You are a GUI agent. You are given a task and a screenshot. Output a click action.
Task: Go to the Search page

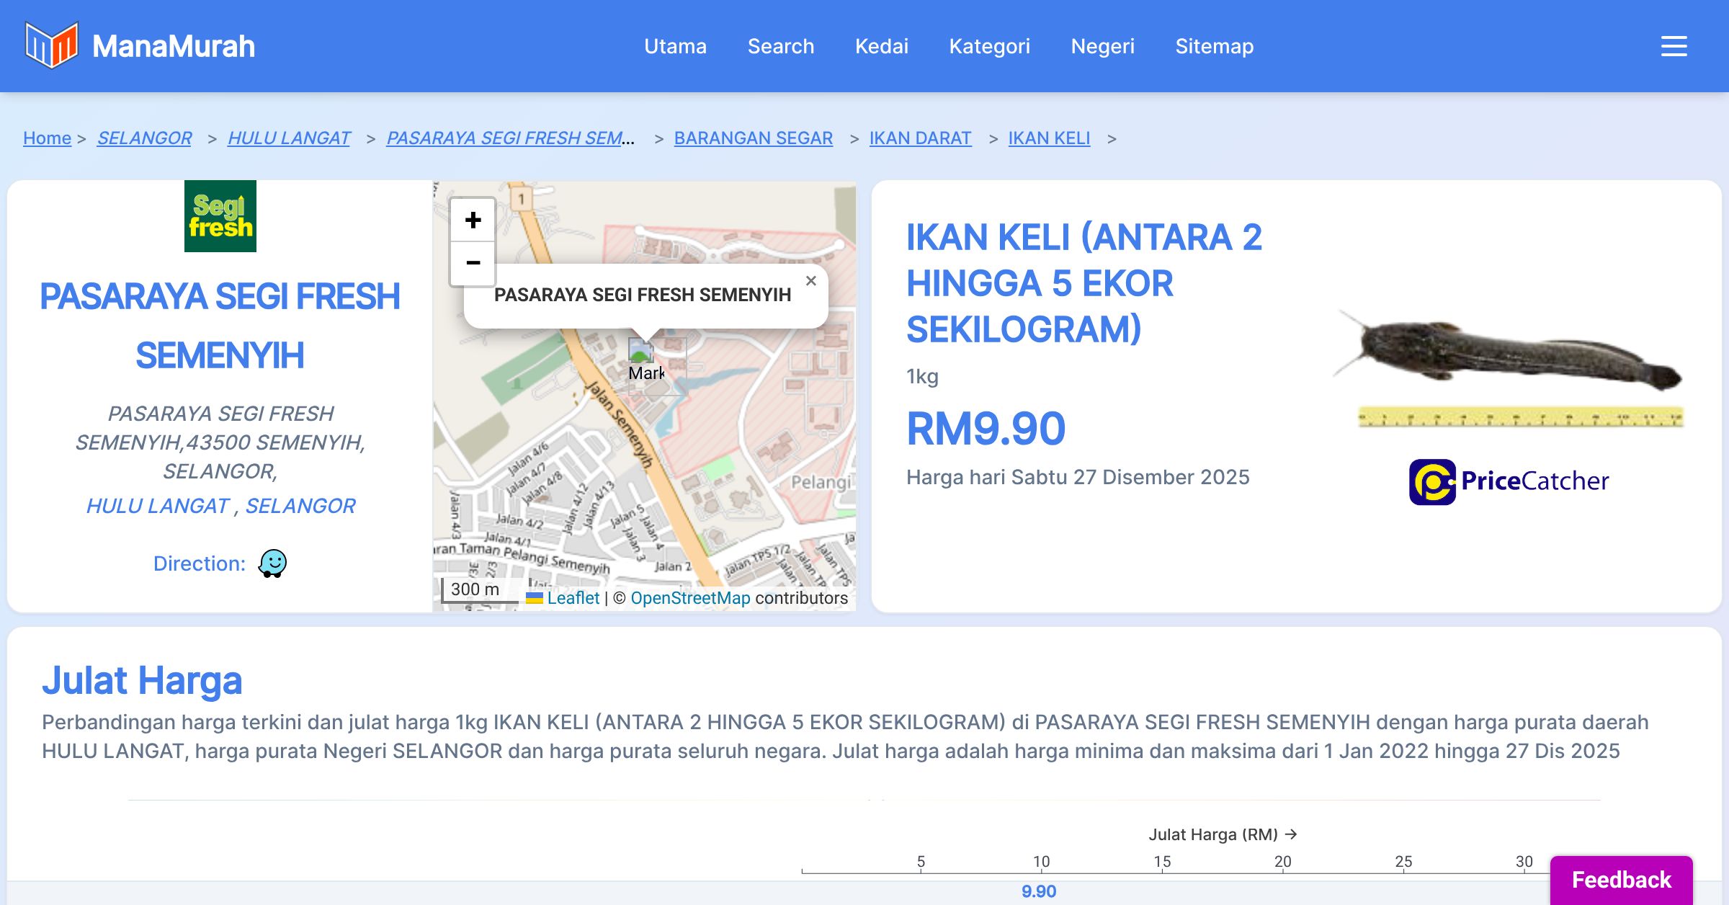(780, 46)
